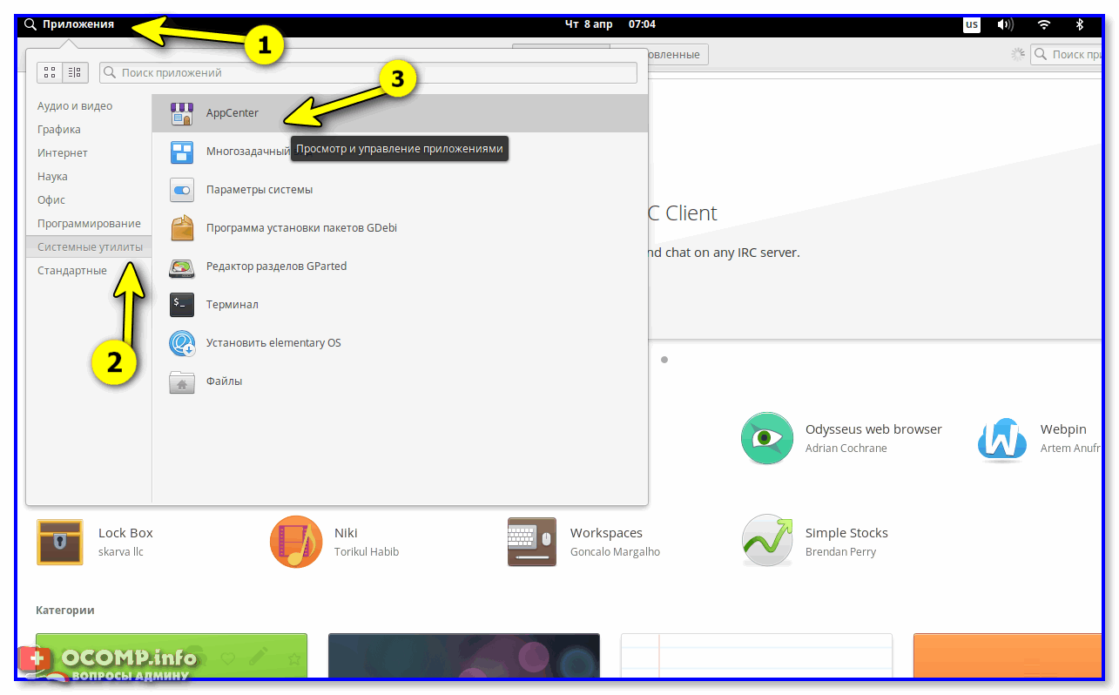The height and width of the screenshot is (695, 1119).
Task: Open the date and time indicator
Action: tap(610, 24)
